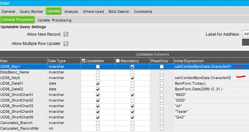Click the callContextBpmData.Character02 expression cell
This screenshot has width=249, height=132.
pyautogui.click(x=211, y=78)
